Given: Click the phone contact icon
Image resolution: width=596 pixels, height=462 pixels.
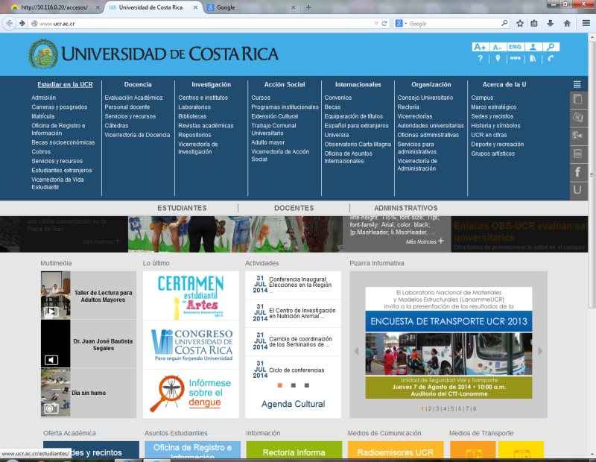Looking at the screenshot, I should pyautogui.click(x=551, y=59).
